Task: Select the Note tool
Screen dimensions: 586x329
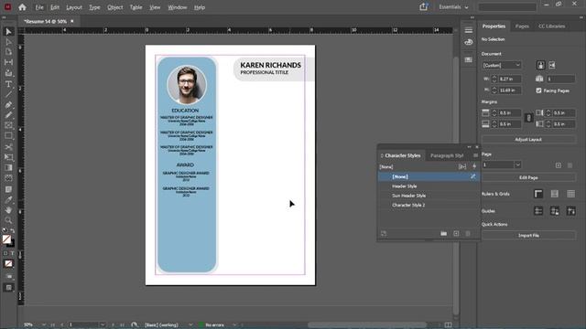Action: click(x=8, y=189)
